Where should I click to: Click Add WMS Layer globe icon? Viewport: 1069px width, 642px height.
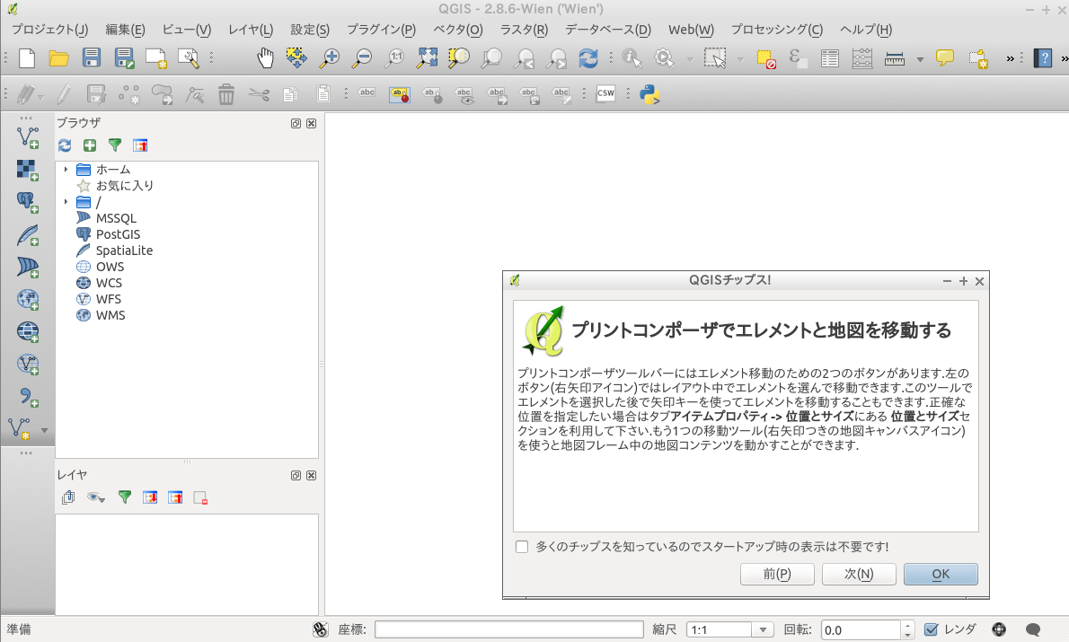point(27,299)
